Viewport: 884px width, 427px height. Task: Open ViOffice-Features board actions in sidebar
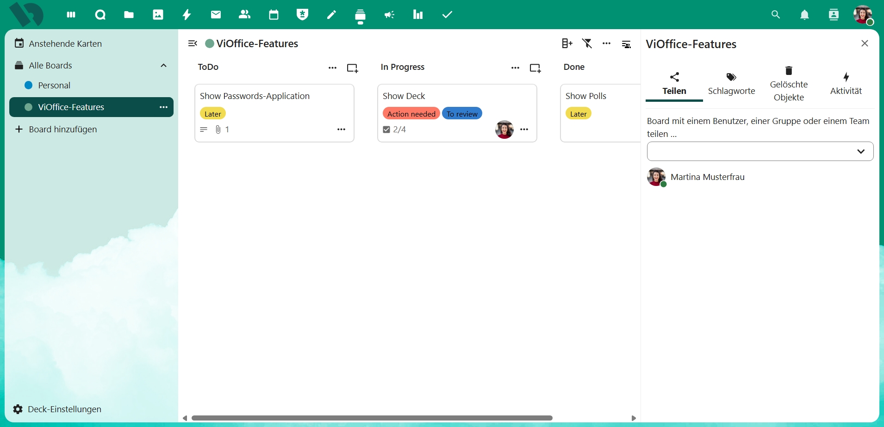tap(163, 107)
